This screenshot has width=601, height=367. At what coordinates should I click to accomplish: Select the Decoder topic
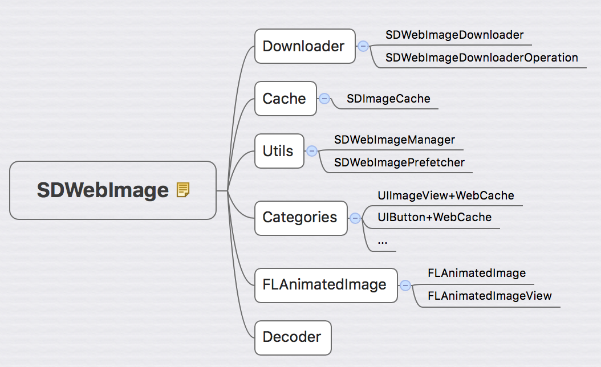293,338
